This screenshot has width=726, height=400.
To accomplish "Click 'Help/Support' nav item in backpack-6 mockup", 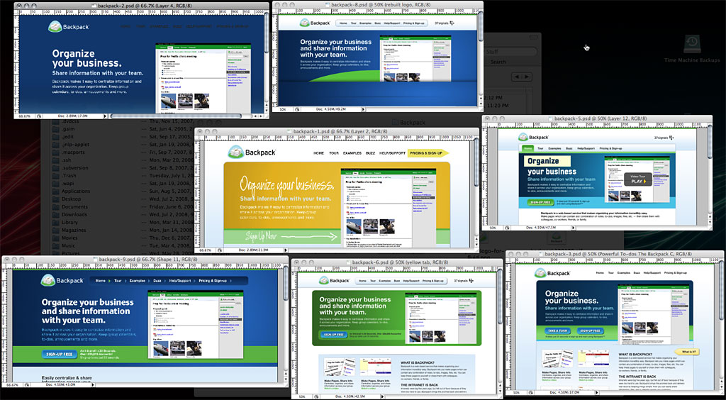I will point(411,281).
